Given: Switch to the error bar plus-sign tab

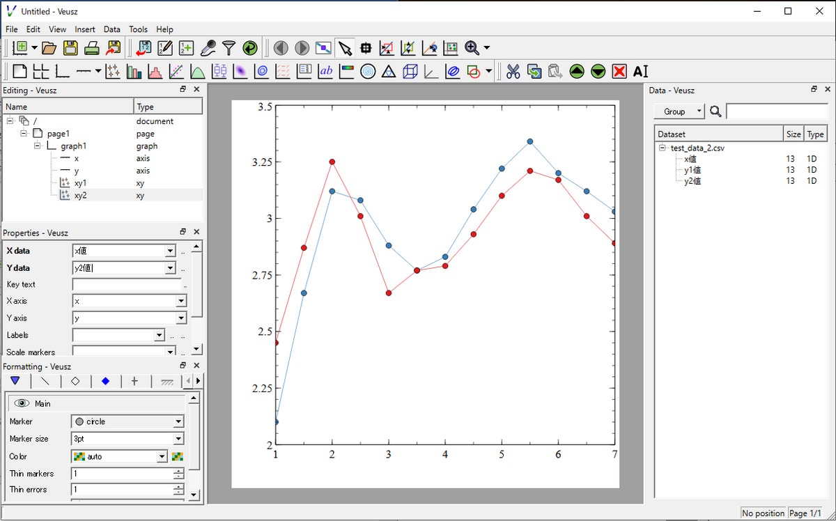Looking at the screenshot, I should tap(135, 382).
